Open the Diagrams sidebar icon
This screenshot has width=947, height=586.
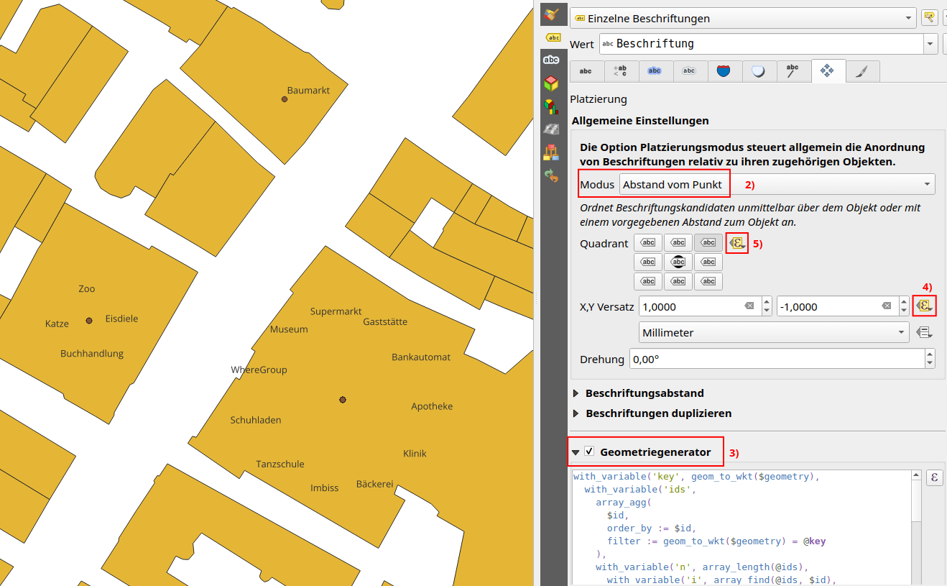tap(551, 106)
